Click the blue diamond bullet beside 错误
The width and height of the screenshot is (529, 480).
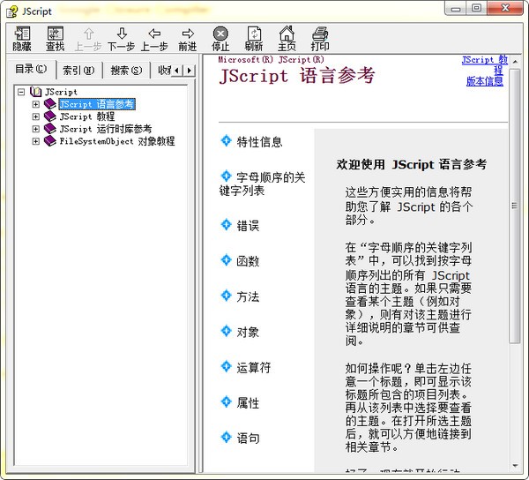coord(226,225)
